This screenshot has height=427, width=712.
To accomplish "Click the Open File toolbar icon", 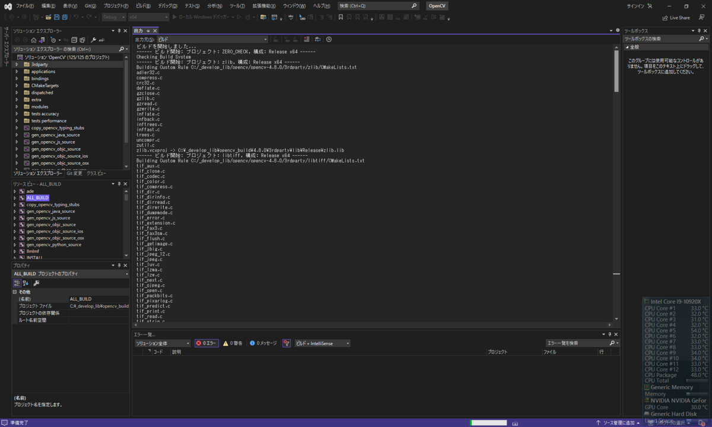I will click(x=49, y=17).
